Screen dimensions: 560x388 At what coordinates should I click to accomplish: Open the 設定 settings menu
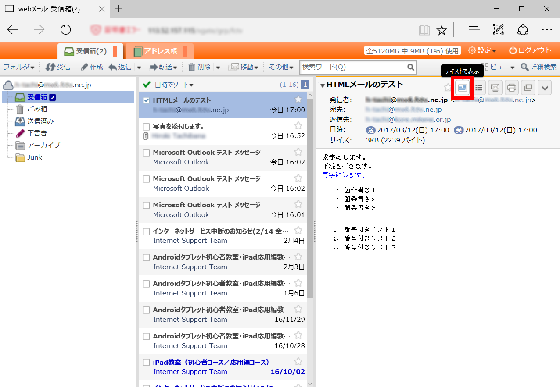(x=482, y=50)
